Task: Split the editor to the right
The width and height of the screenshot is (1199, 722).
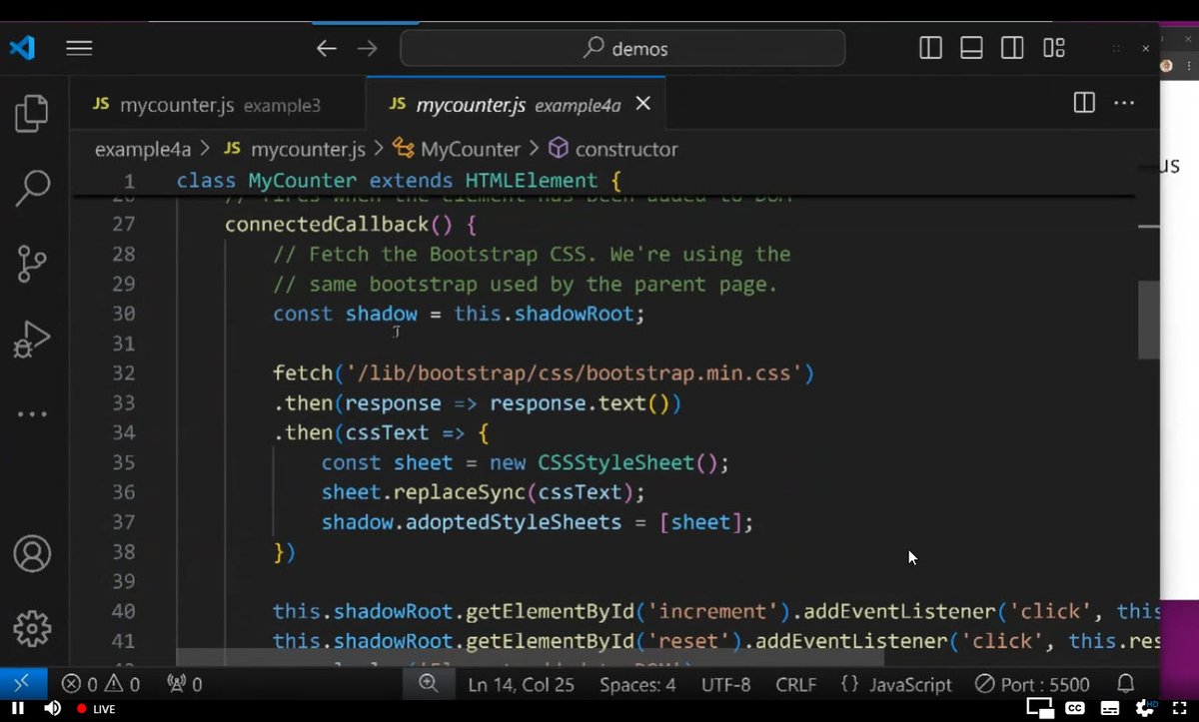Action: (1084, 102)
